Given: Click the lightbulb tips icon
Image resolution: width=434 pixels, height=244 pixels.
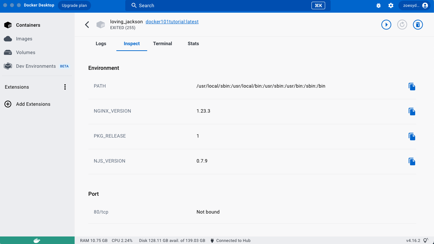Looking at the screenshot, I should tap(426, 240).
